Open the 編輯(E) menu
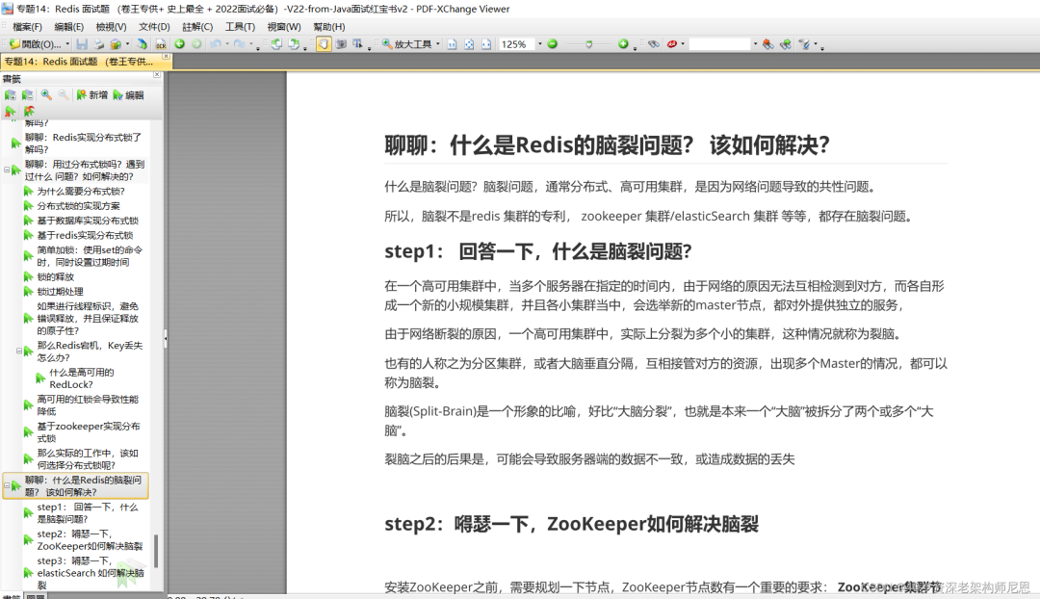The height and width of the screenshot is (599, 1040). point(69,27)
